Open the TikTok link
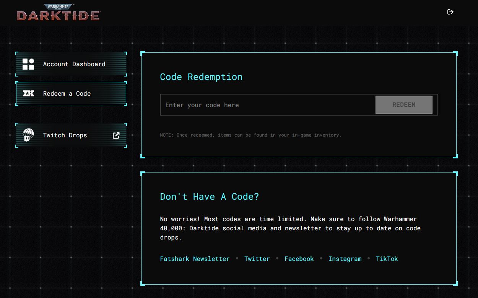Screen dimensions: 478x298 click(387, 259)
